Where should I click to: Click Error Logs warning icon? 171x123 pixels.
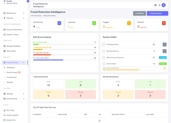tap(4, 110)
